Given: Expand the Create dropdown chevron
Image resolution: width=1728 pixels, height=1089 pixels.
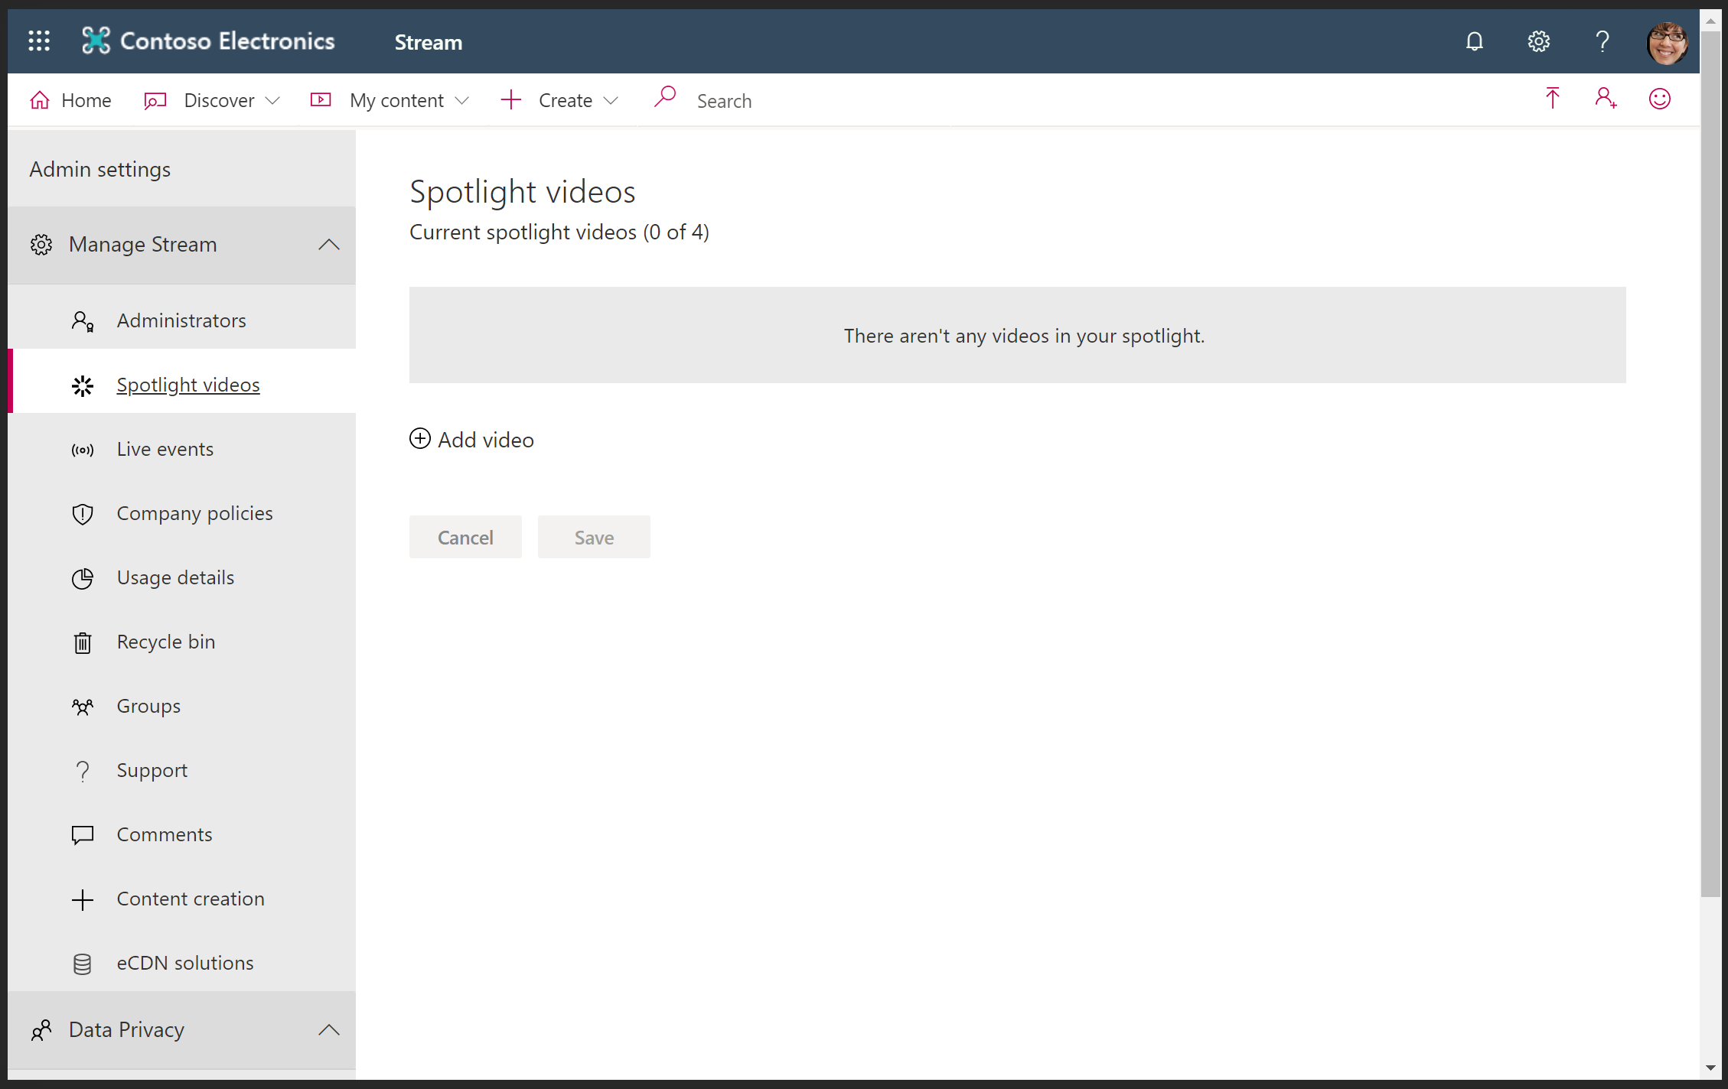Looking at the screenshot, I should coord(610,101).
